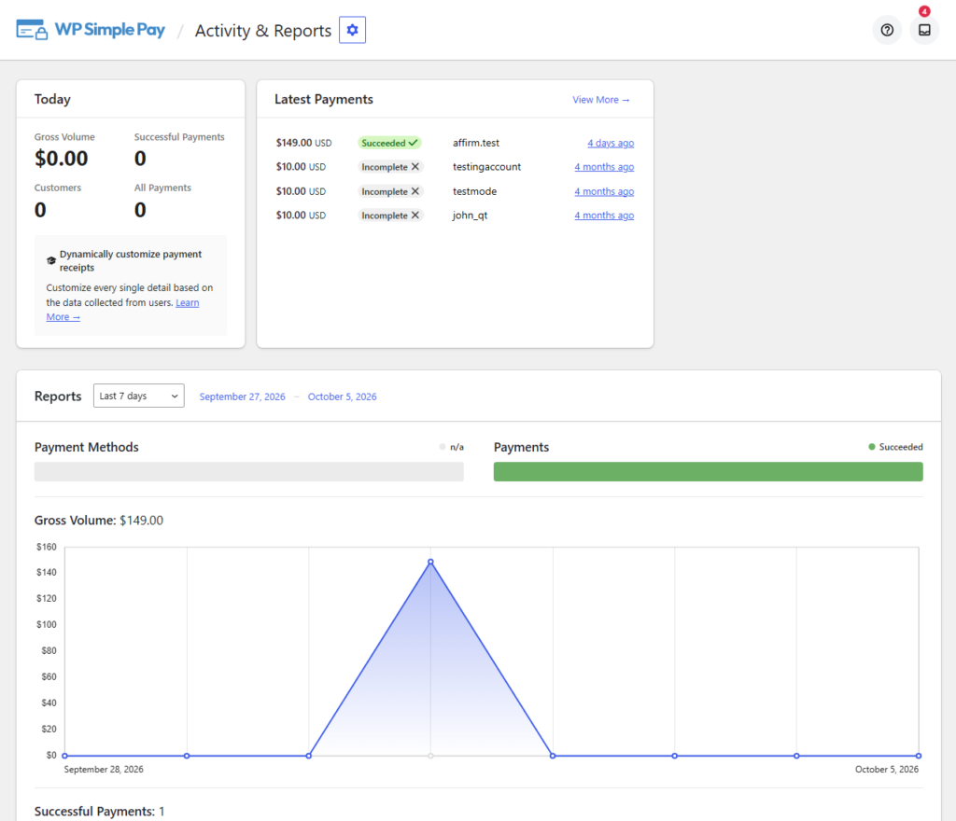
Task: Open john_qt's 4 months ago link
Action: pos(604,215)
